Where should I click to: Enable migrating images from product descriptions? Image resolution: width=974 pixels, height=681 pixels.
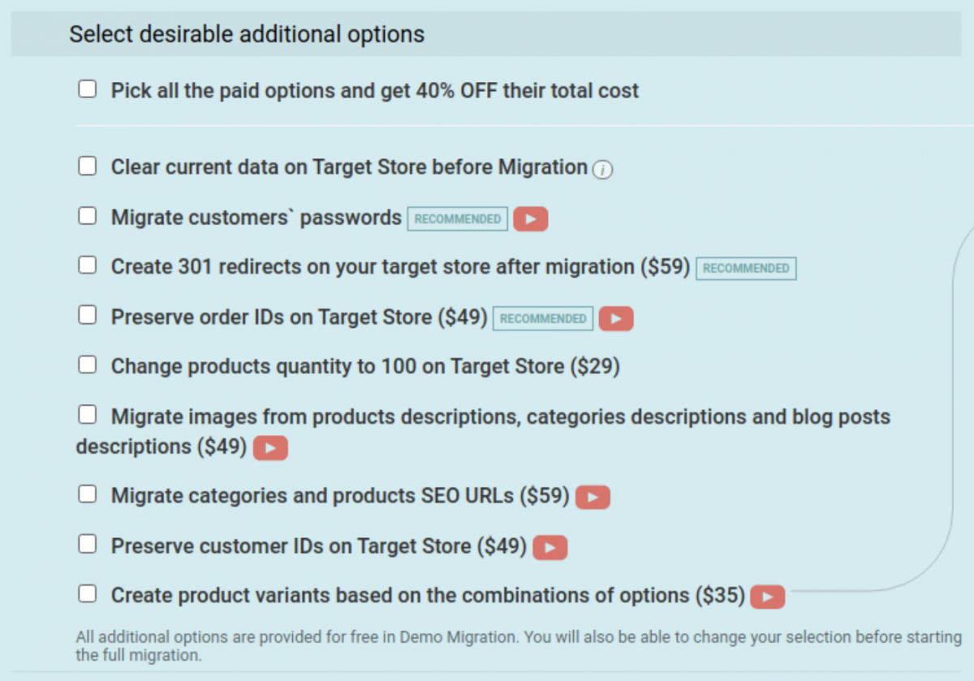pyautogui.click(x=87, y=414)
